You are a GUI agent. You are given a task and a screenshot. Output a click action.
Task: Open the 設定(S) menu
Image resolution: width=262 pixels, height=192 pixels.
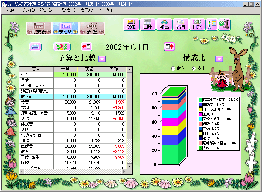pos(46,10)
